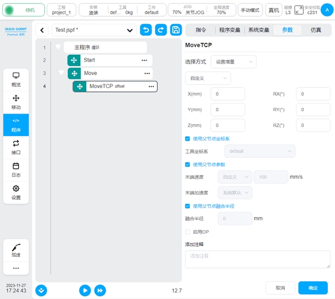Click the undo arrow icon
Screen dimensions: 335x299
point(146,30)
